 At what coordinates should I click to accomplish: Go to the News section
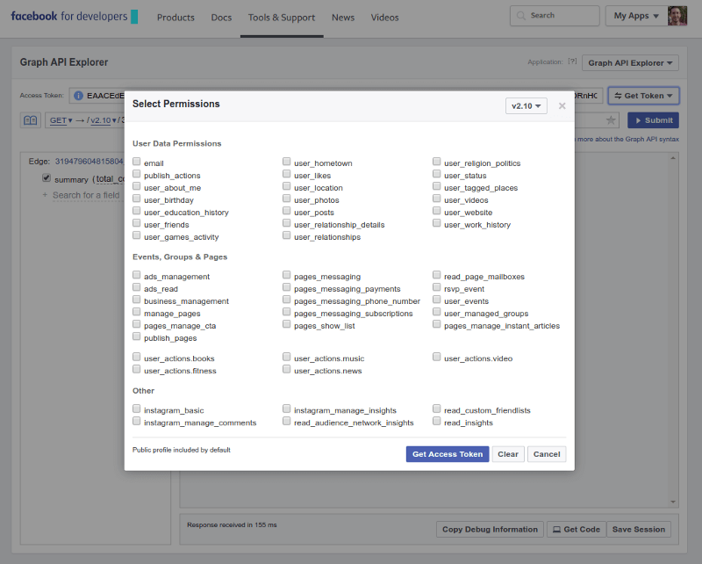[343, 18]
